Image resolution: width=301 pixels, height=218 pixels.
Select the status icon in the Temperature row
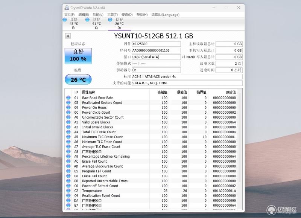point(68,191)
